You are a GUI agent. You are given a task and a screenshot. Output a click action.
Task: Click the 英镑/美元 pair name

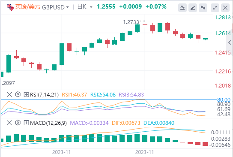(x=28, y=7)
